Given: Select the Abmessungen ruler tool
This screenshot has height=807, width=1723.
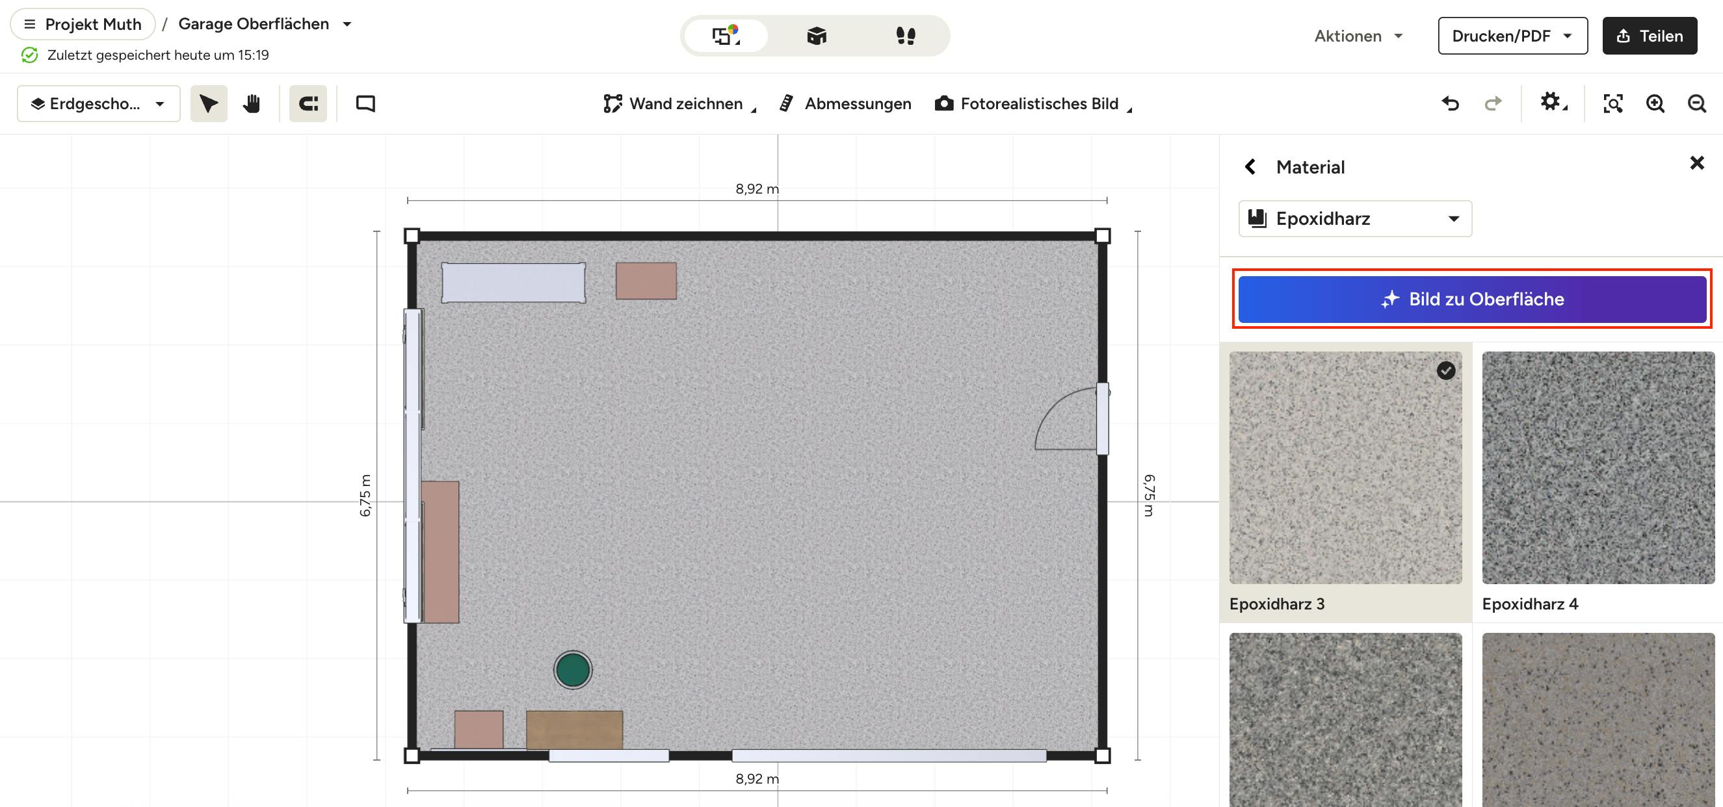Looking at the screenshot, I should point(845,103).
